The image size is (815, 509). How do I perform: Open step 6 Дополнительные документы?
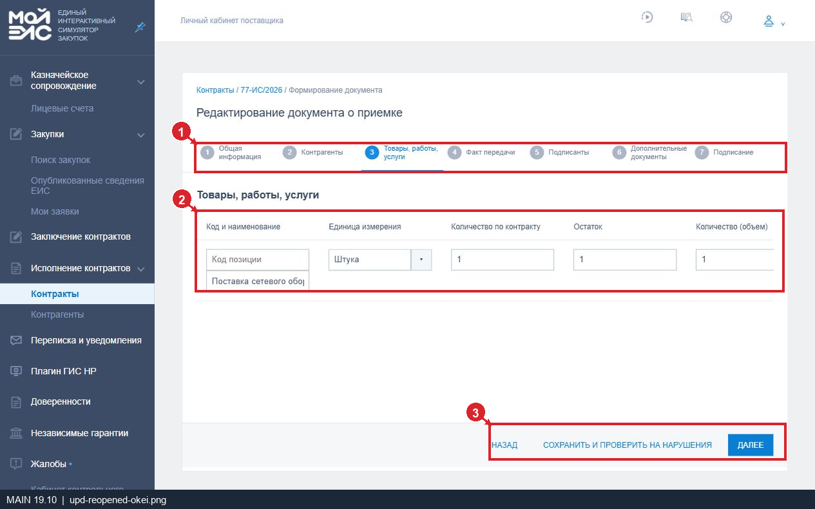point(649,153)
